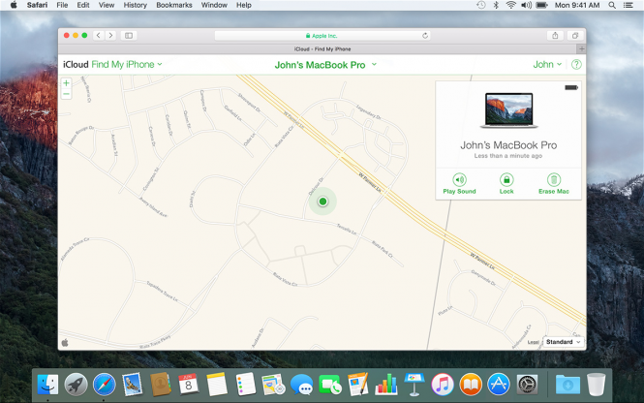The width and height of the screenshot is (644, 403).
Task: Open Messages bubble icon in Dock
Action: pyautogui.click(x=302, y=385)
